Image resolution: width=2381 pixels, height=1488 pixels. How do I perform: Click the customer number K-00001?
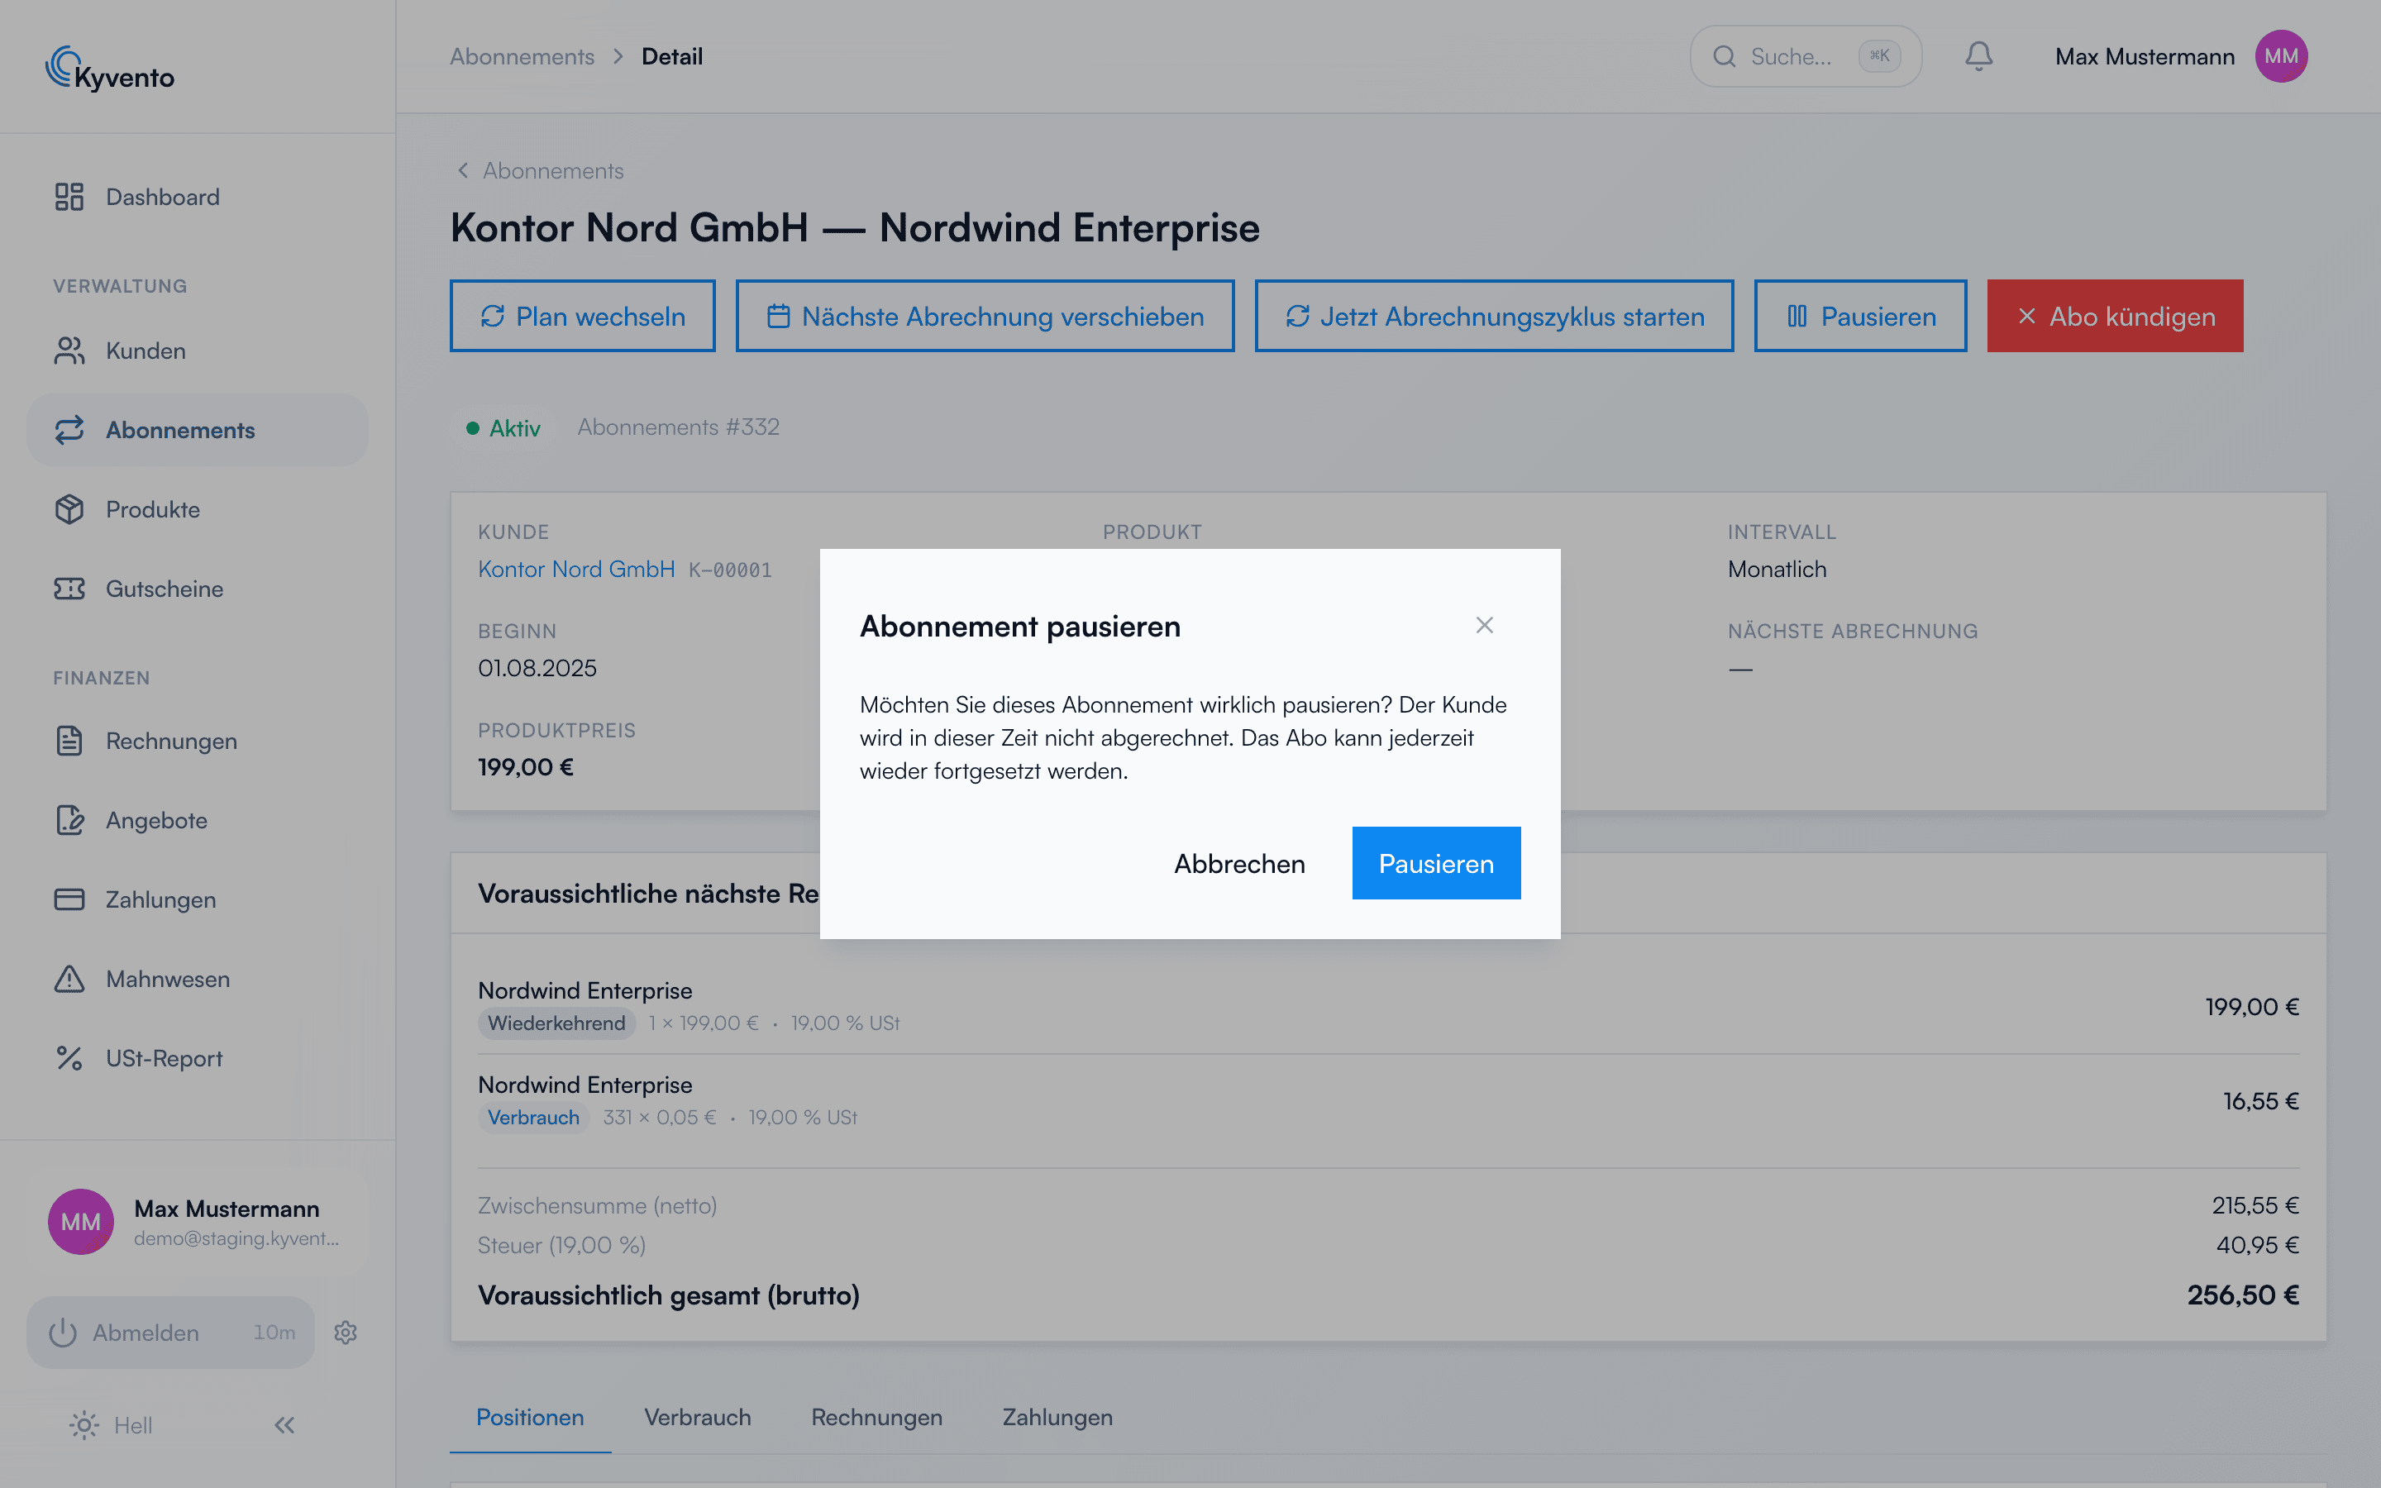(730, 570)
